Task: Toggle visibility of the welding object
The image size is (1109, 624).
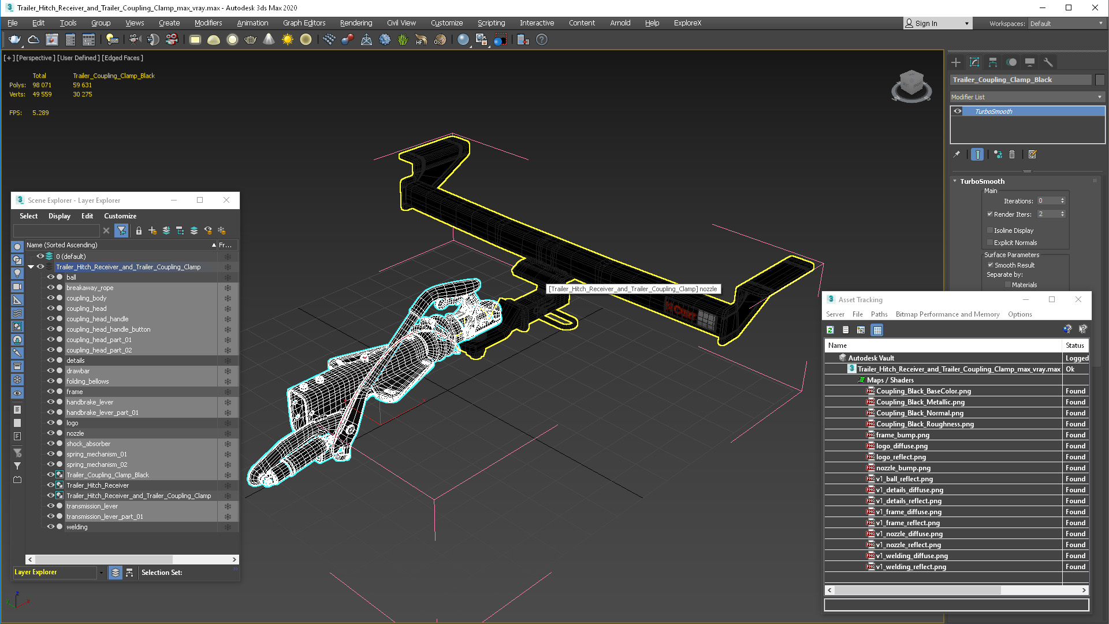Action: (x=50, y=527)
